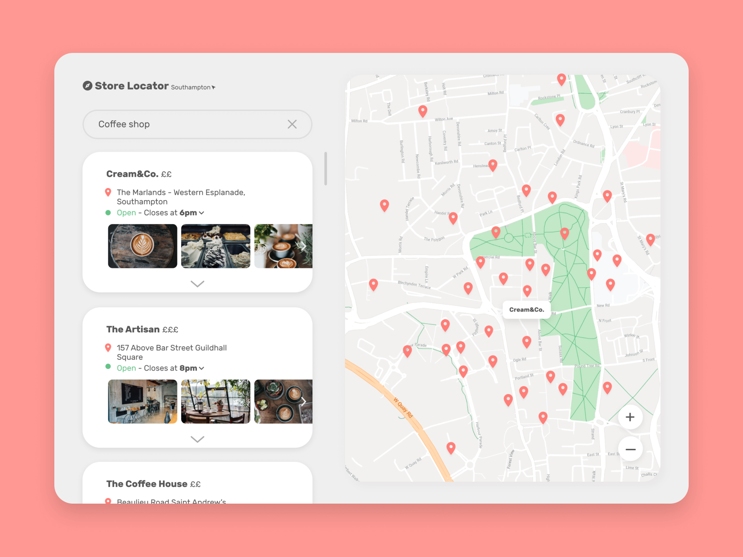743x557 pixels.
Task: Expand the Cream&Co. card details chevron
Action: 197,284
